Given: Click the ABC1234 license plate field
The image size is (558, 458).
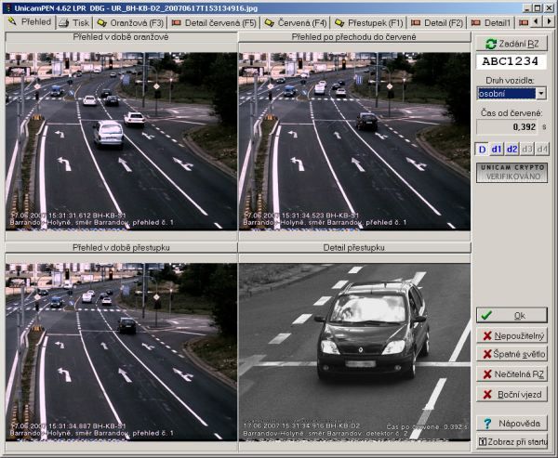Looking at the screenshot, I should coord(511,62).
